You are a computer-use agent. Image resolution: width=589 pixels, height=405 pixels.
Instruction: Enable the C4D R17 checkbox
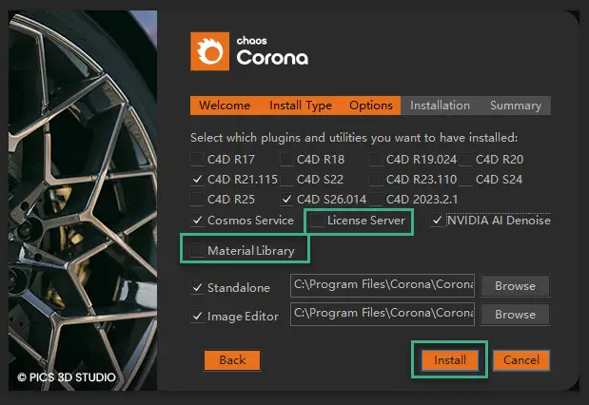197,159
